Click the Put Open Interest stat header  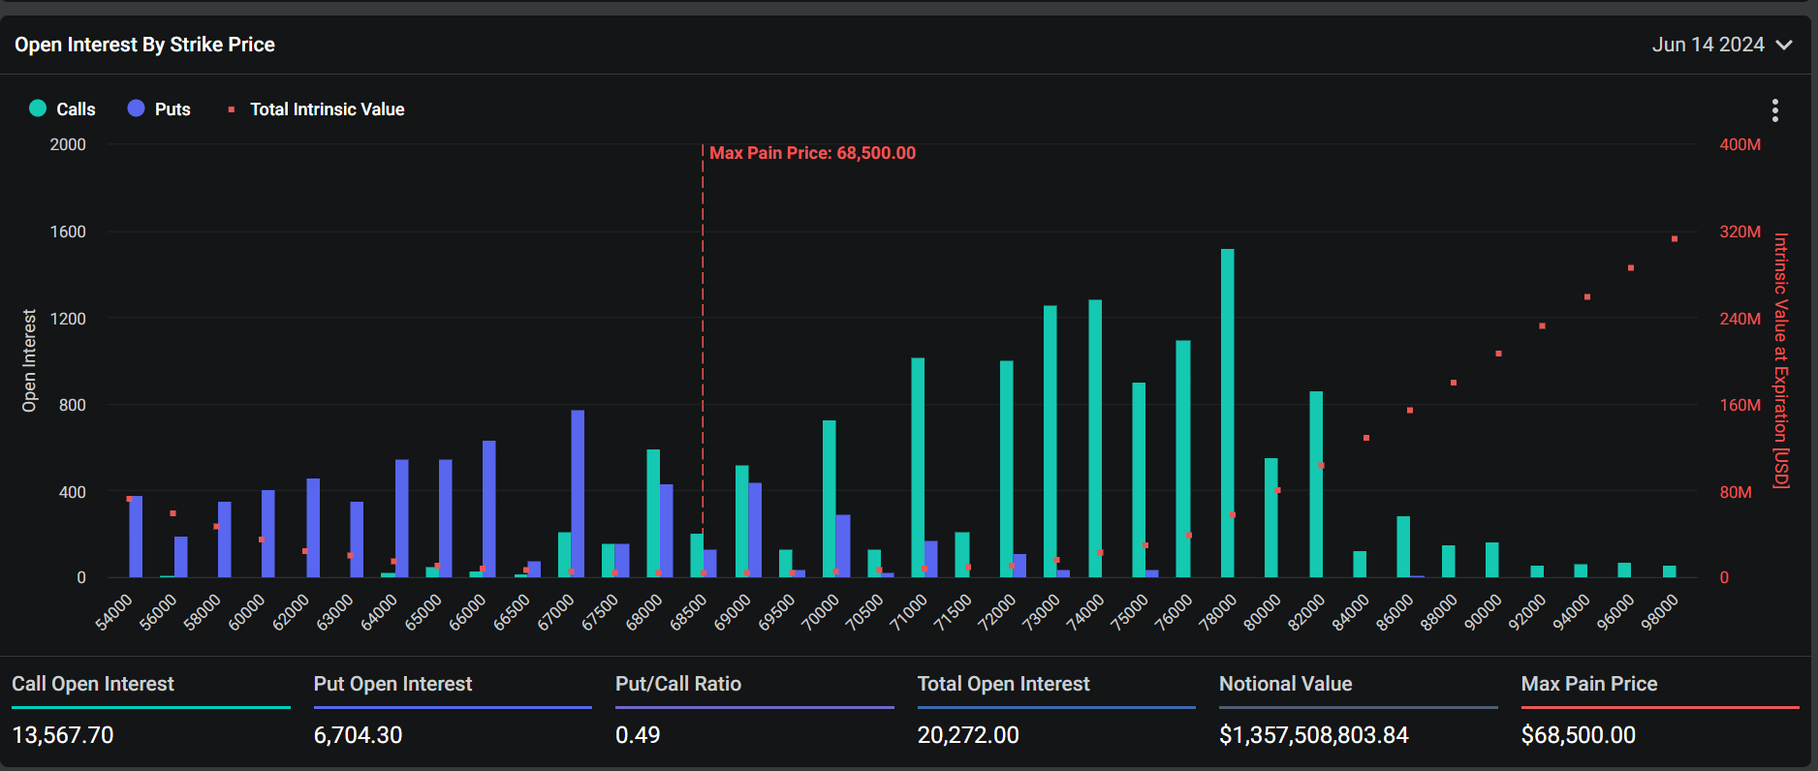coord(392,684)
